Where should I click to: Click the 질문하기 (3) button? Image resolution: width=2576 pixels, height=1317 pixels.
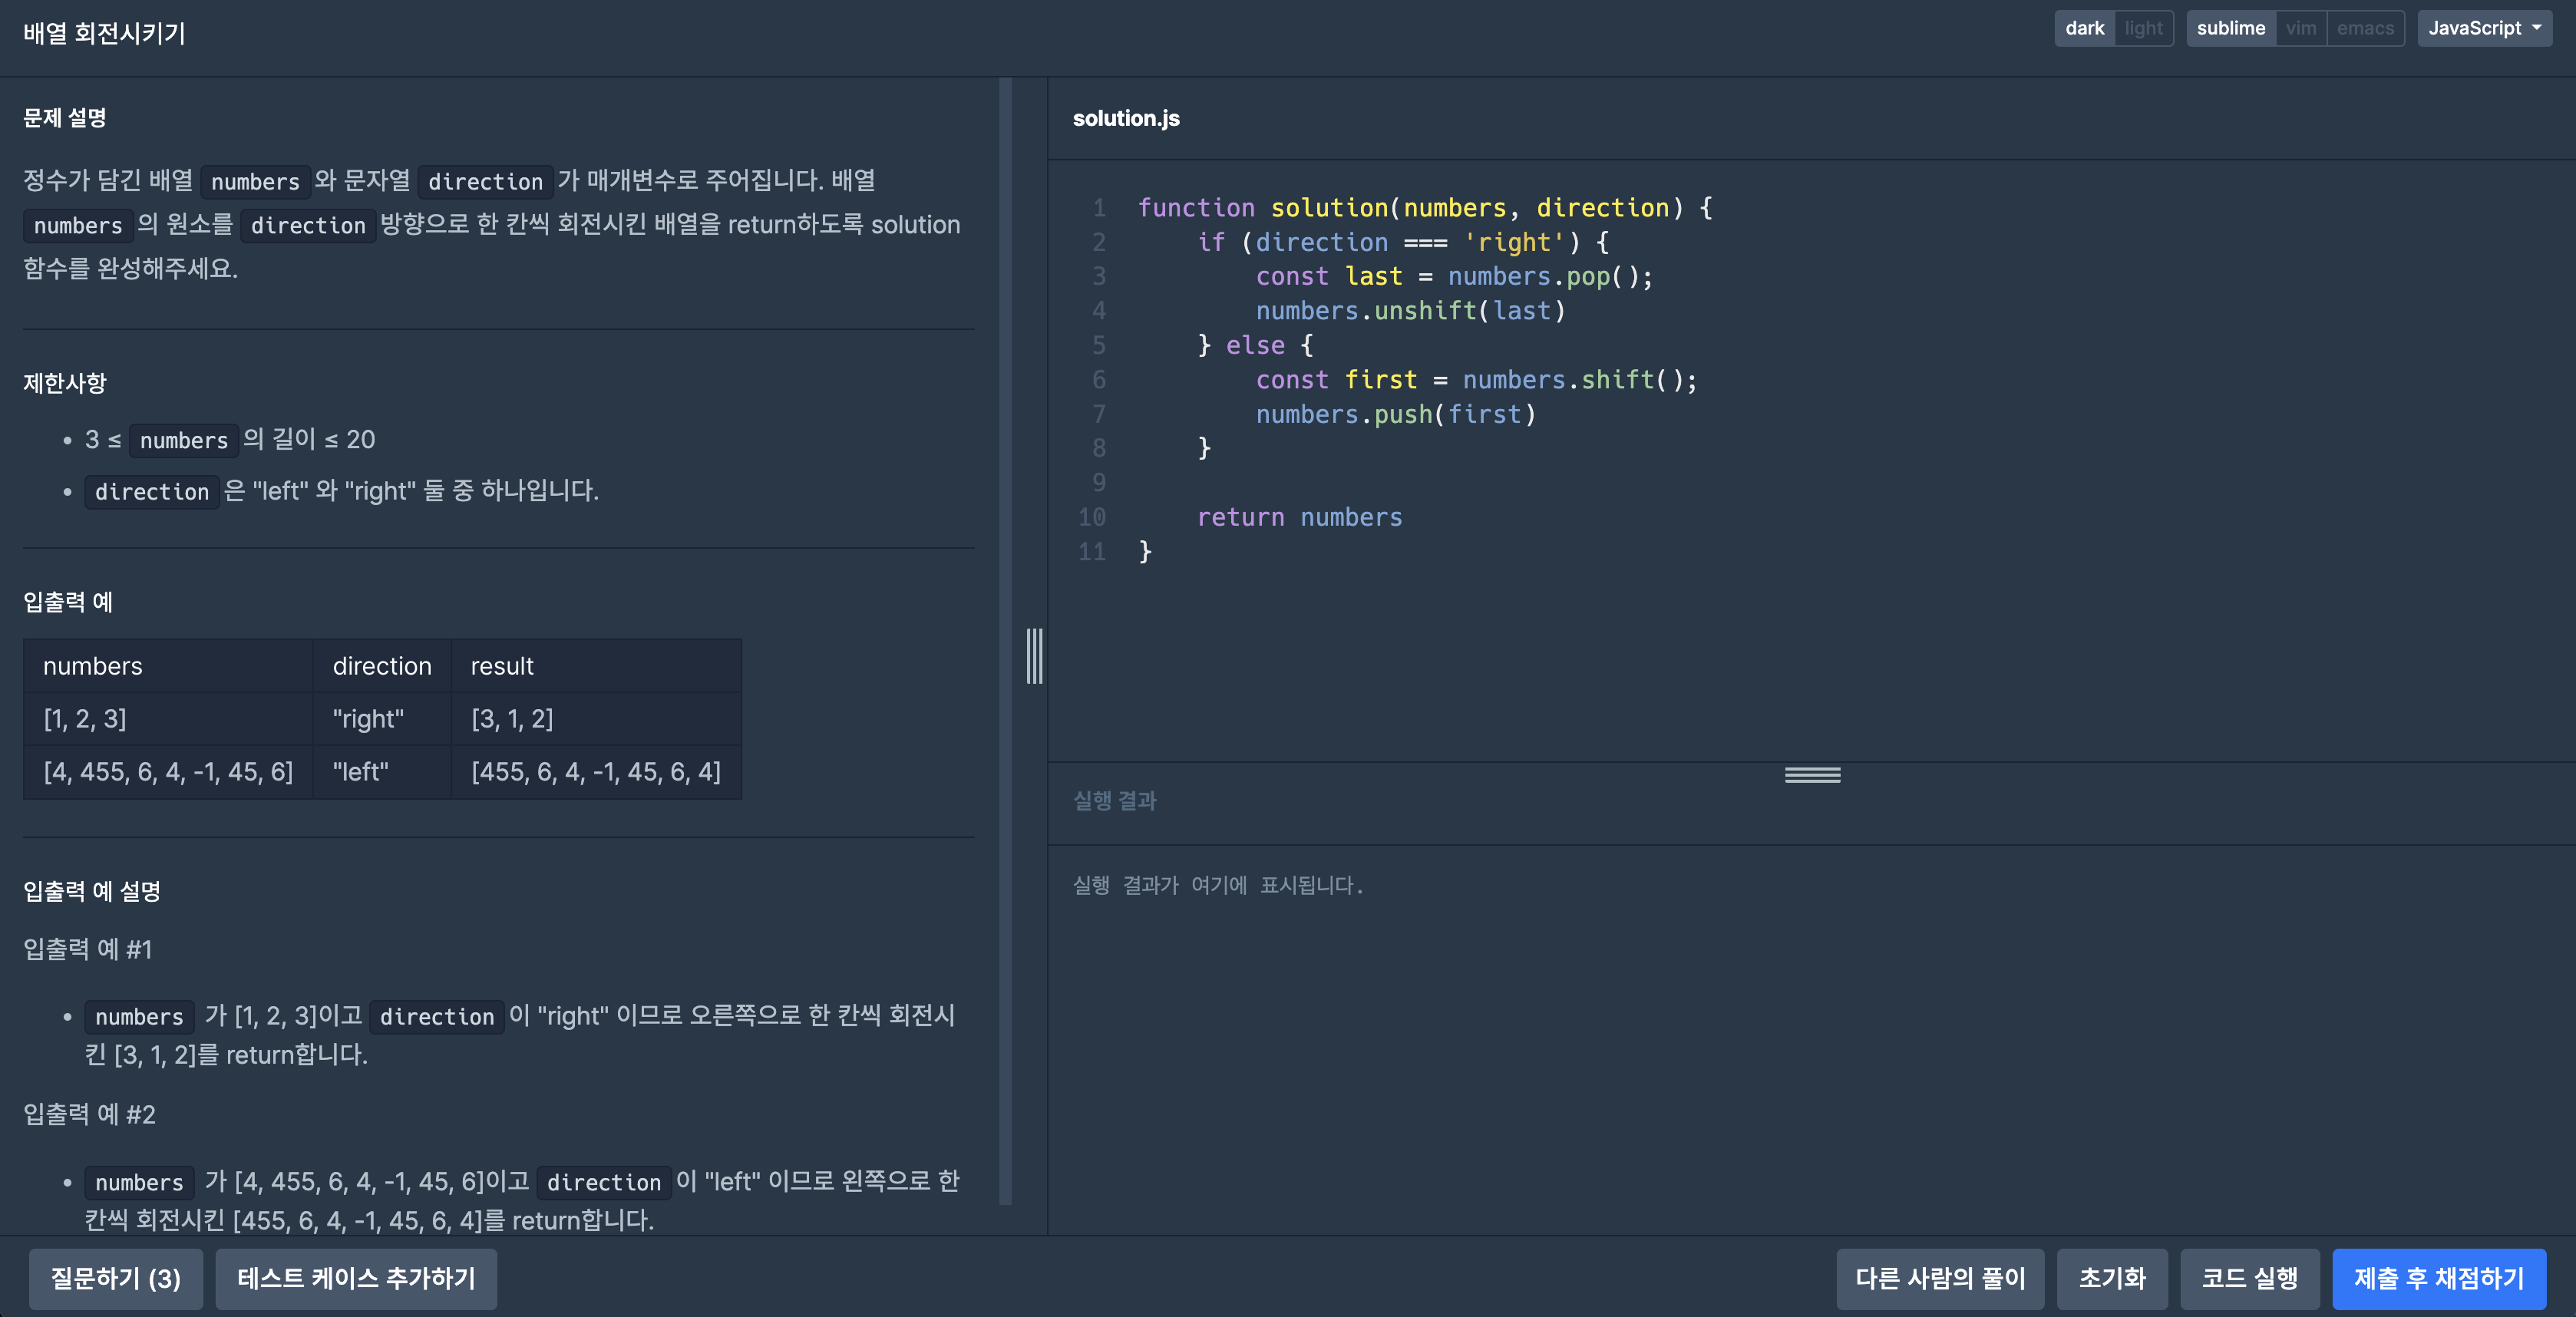click(116, 1278)
